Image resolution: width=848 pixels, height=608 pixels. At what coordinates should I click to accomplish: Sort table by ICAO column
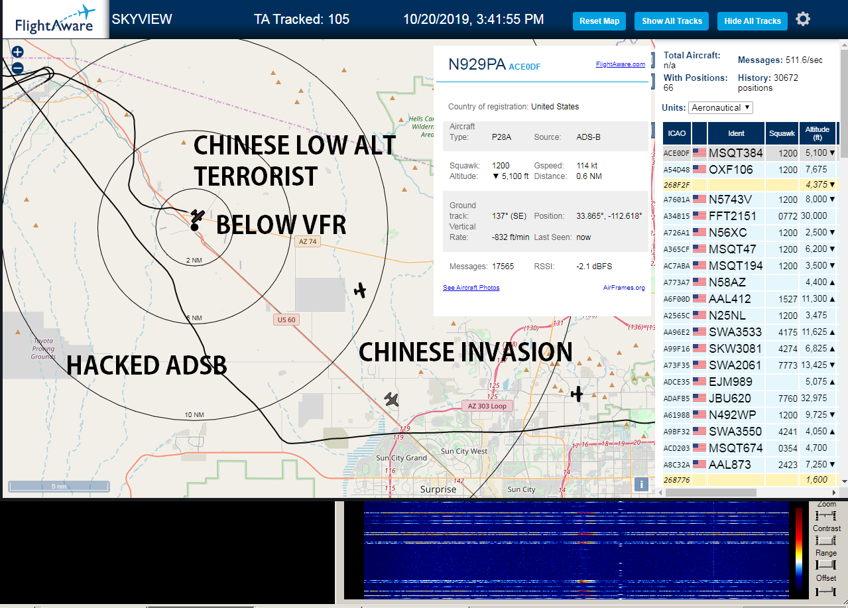677,133
